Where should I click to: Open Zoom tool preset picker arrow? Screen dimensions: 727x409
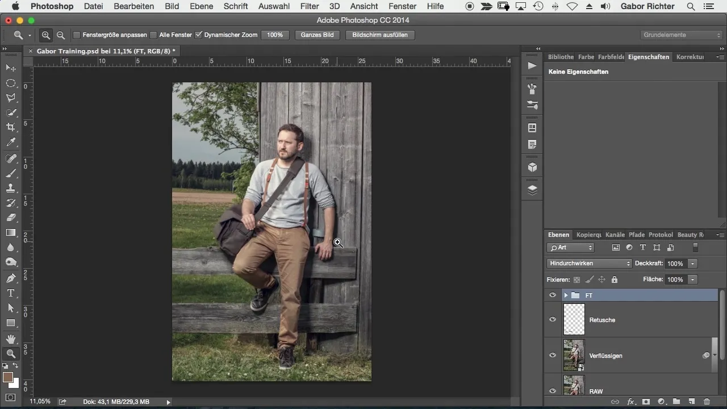30,35
